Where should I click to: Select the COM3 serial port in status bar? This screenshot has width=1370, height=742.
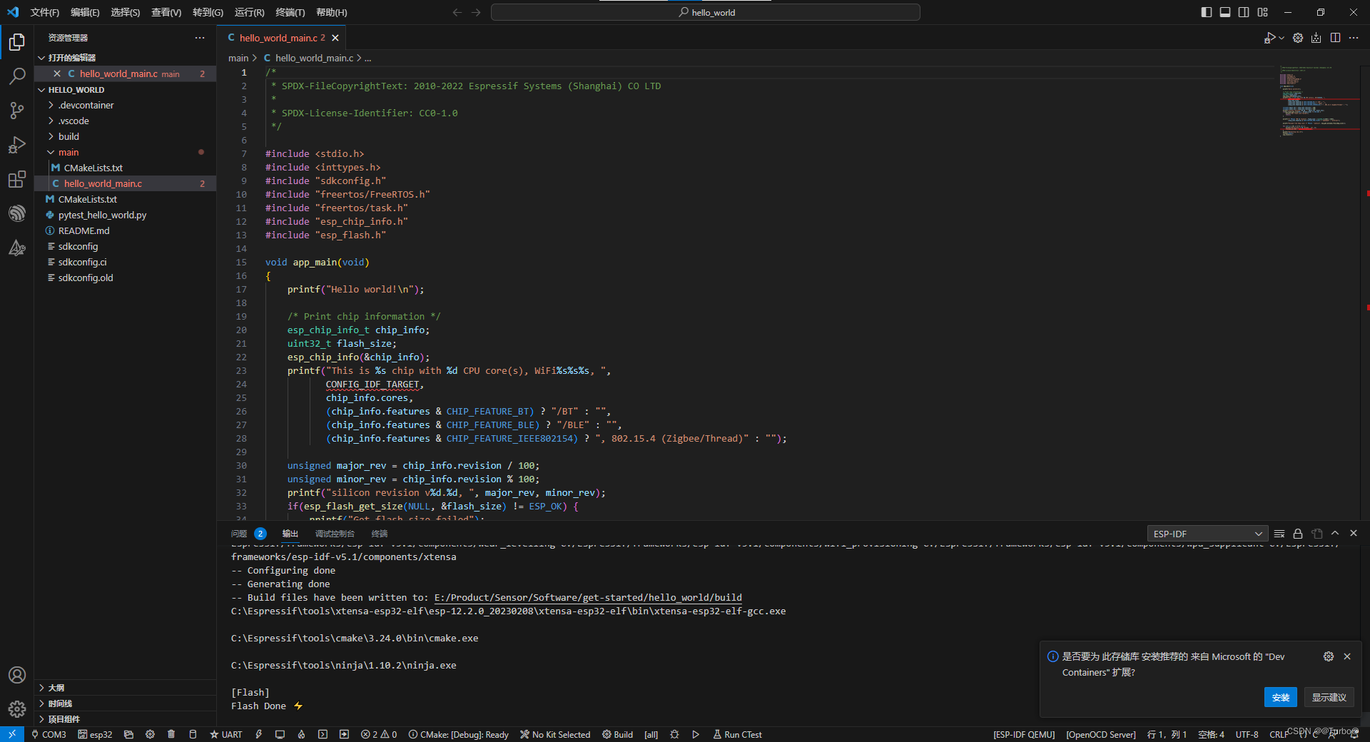[x=49, y=734]
